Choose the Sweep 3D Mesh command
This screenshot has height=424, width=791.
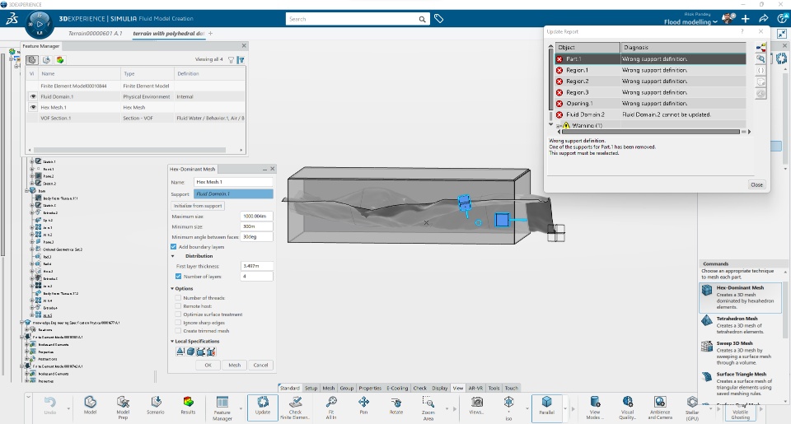click(x=740, y=352)
